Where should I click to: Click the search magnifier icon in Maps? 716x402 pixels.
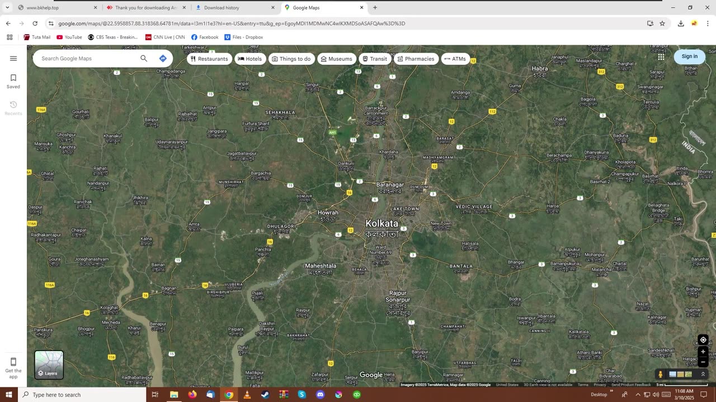click(144, 58)
